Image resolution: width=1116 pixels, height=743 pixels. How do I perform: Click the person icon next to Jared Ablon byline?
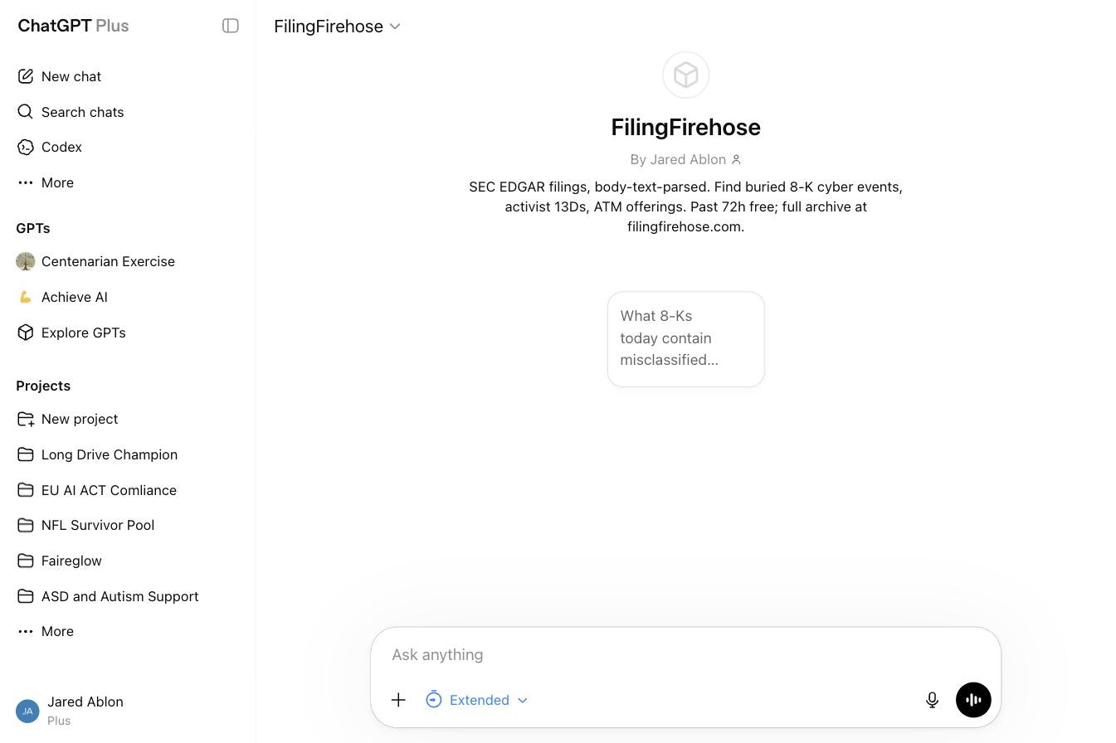736,159
